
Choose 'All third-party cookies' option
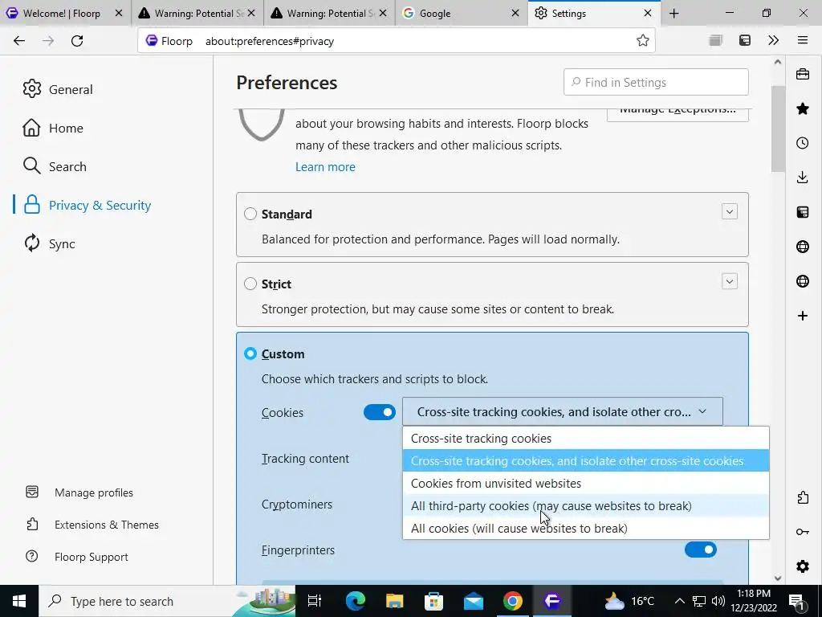585,506
